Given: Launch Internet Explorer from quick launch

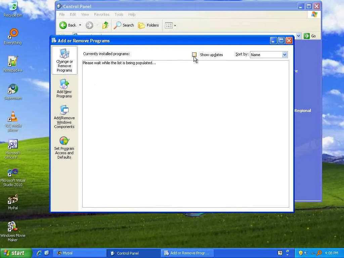Looking at the screenshot, I should (x=39, y=253).
